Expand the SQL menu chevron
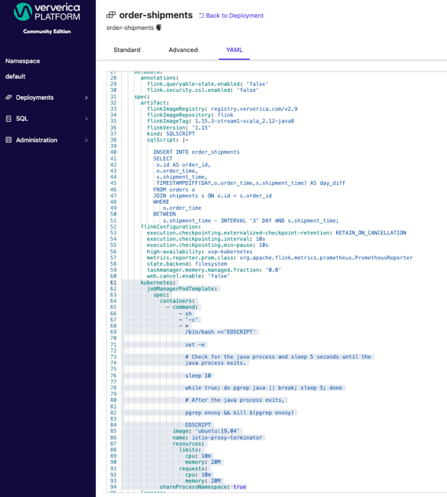Image resolution: width=447 pixels, height=497 pixels. [x=87, y=119]
